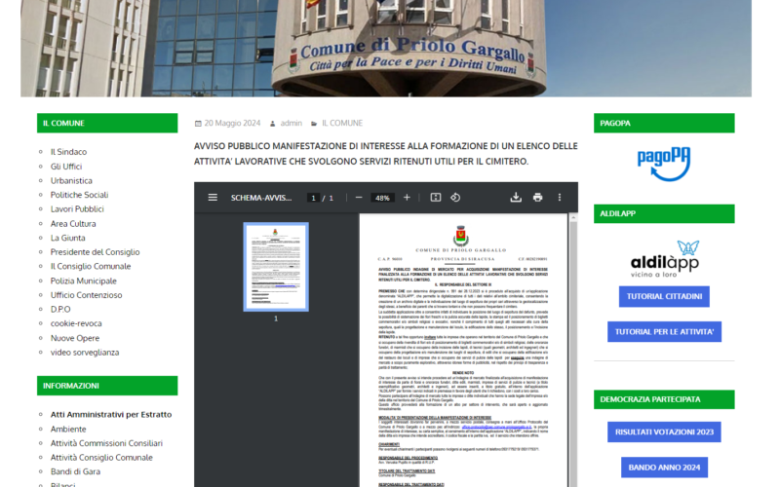Screen dimensions: 780x487
Task: Select the page 1 thumbnail
Action: click(x=275, y=266)
